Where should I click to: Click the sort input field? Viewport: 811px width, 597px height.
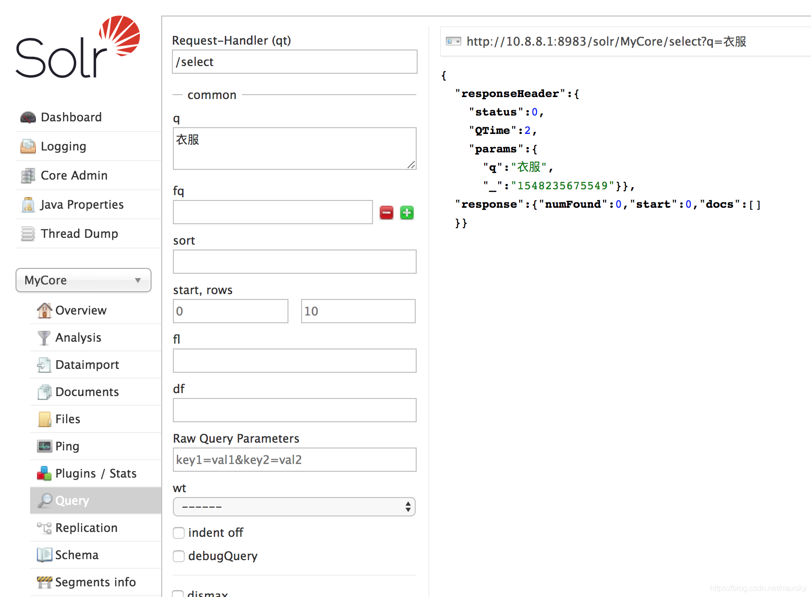(295, 262)
